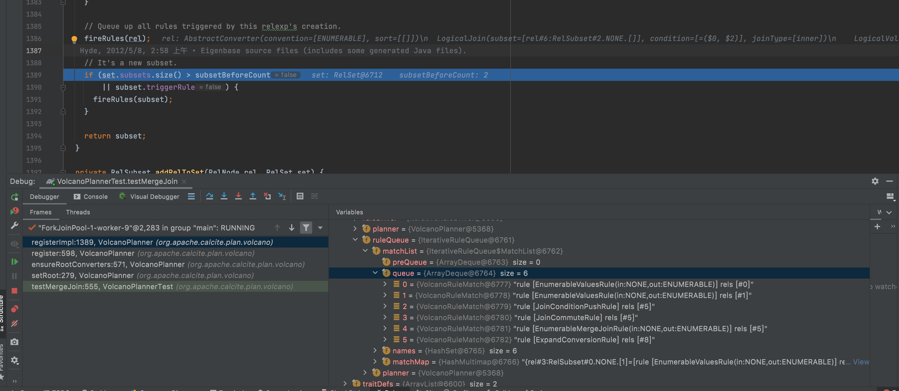Viewport: 899px width, 391px height.
Task: Click the lightbulb intention icon at line 1386
Action: pyautogui.click(x=74, y=39)
